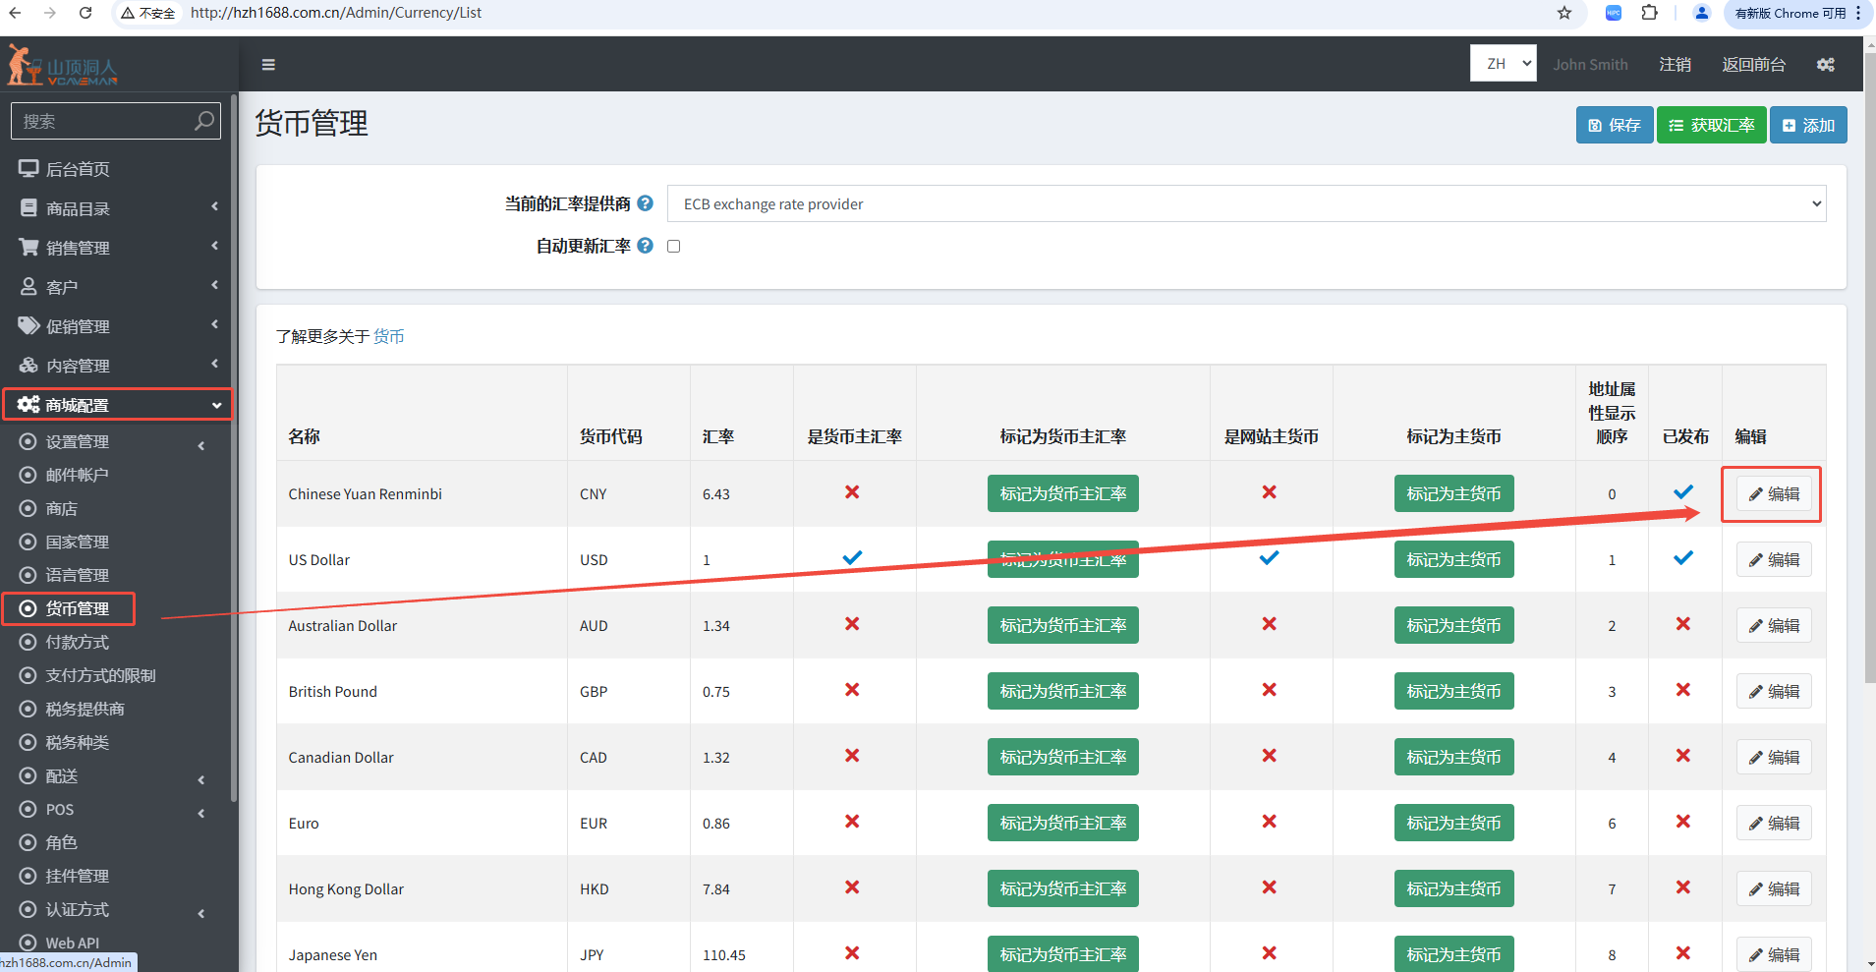Screen dimensions: 1876x972
Task: Select 付款方式 in the sidebar
Action: tap(77, 642)
